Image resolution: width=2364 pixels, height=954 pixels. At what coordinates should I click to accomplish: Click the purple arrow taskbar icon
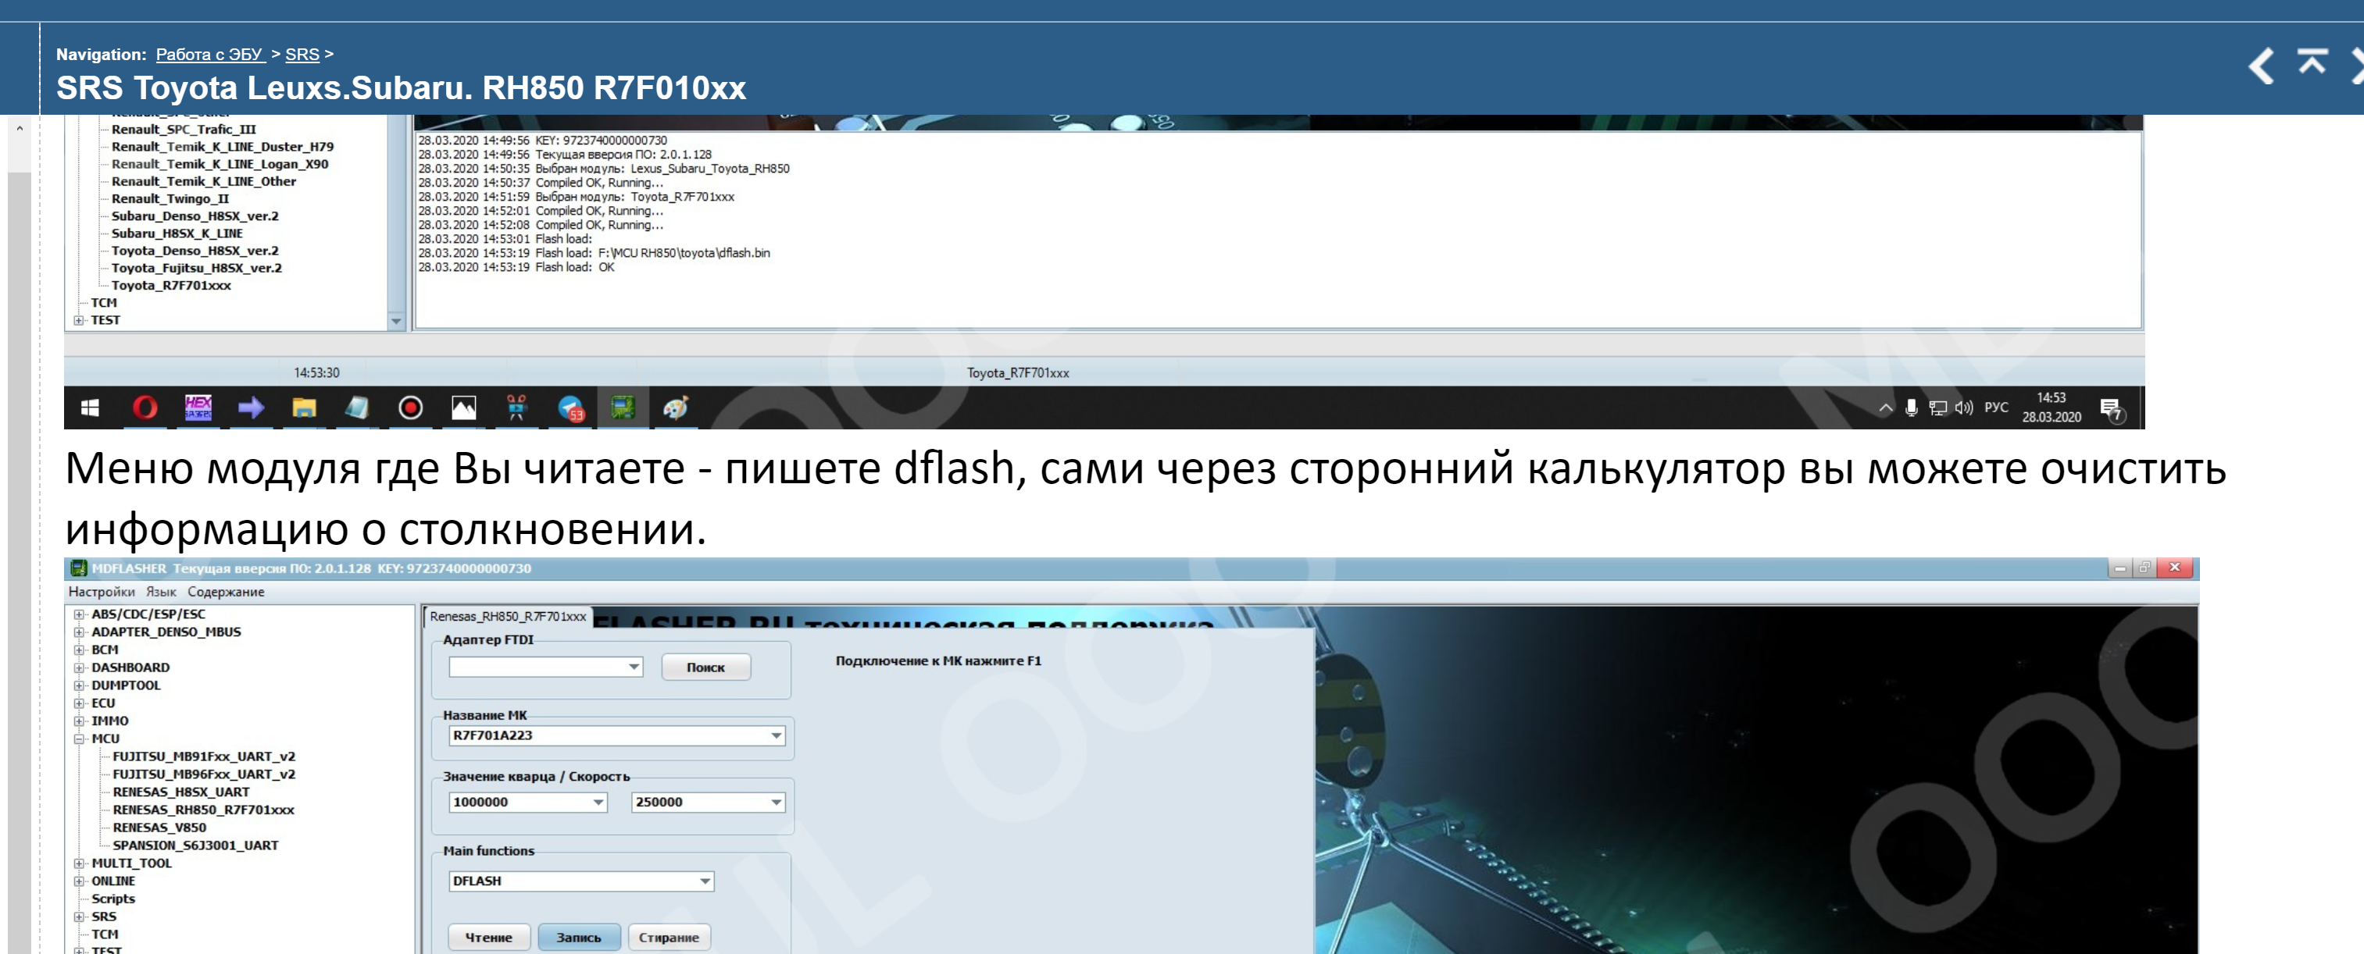click(x=251, y=408)
